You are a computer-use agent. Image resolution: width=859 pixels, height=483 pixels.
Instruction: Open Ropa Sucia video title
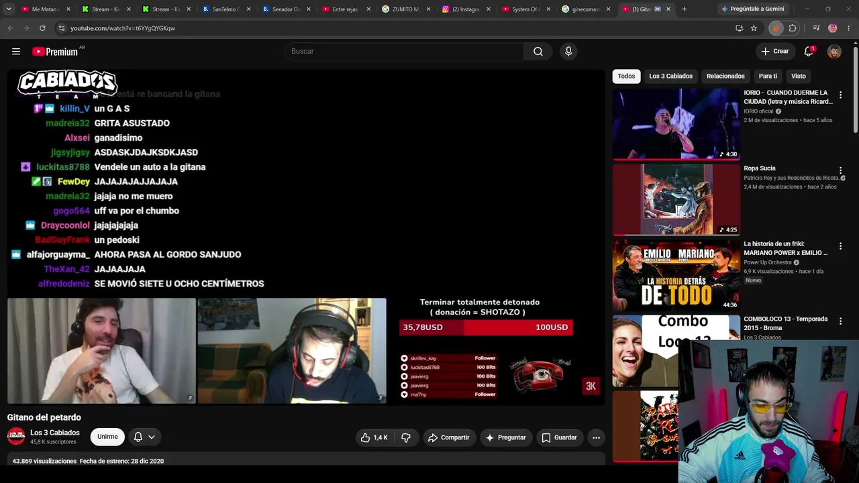click(x=760, y=168)
